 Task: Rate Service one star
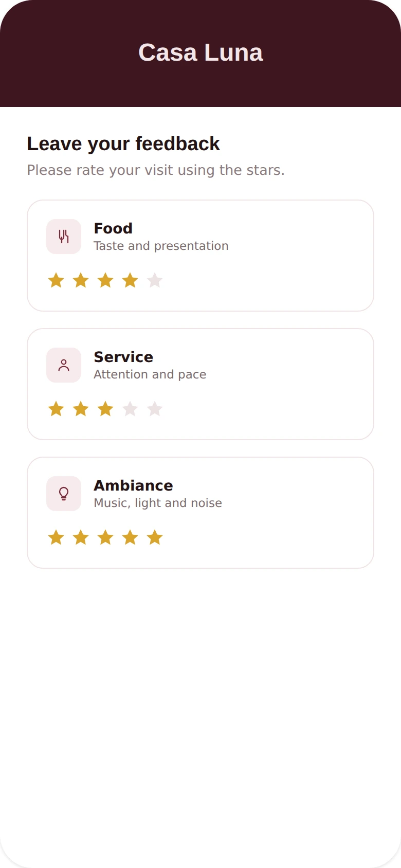tap(56, 409)
